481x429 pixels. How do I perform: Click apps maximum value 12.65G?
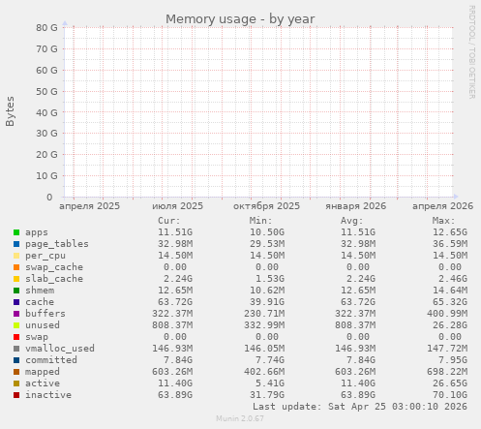pyautogui.click(x=450, y=232)
